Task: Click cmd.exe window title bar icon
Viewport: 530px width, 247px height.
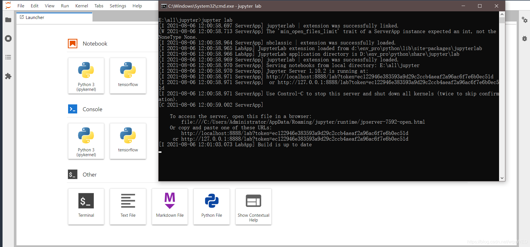Action: pyautogui.click(x=164, y=6)
